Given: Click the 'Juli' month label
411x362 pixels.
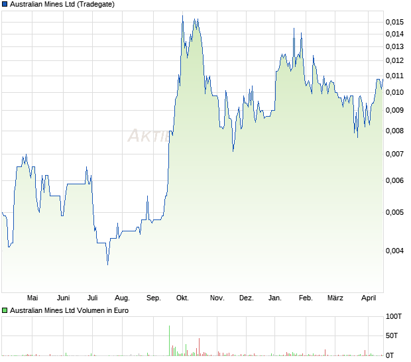Looking at the screenshot, I should [x=93, y=298].
